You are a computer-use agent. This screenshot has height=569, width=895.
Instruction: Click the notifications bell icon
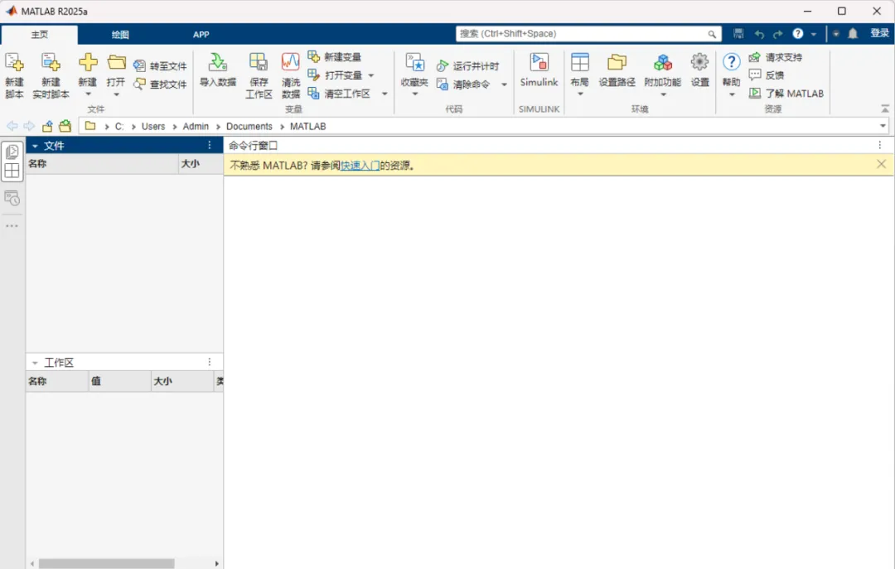tap(853, 34)
